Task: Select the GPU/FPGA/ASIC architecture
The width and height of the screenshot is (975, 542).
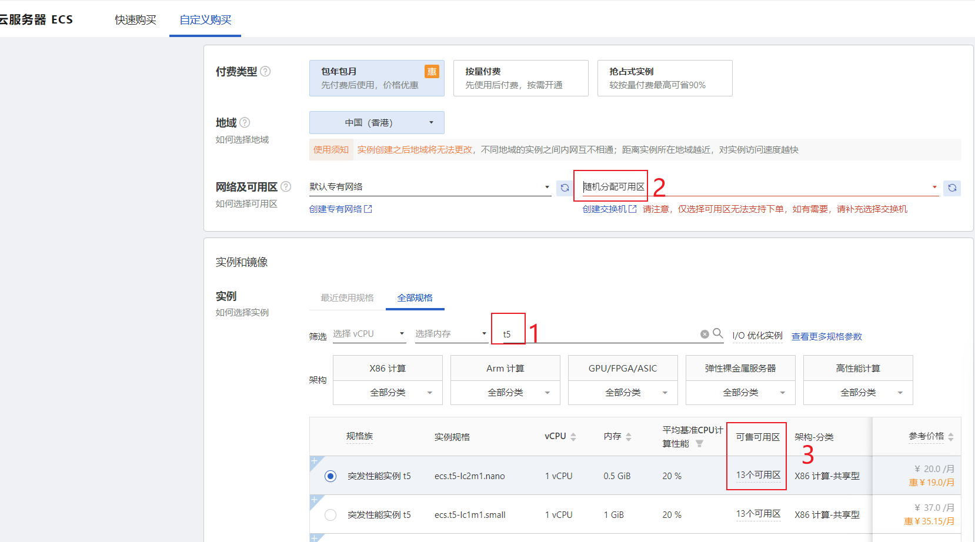Action: (623, 369)
